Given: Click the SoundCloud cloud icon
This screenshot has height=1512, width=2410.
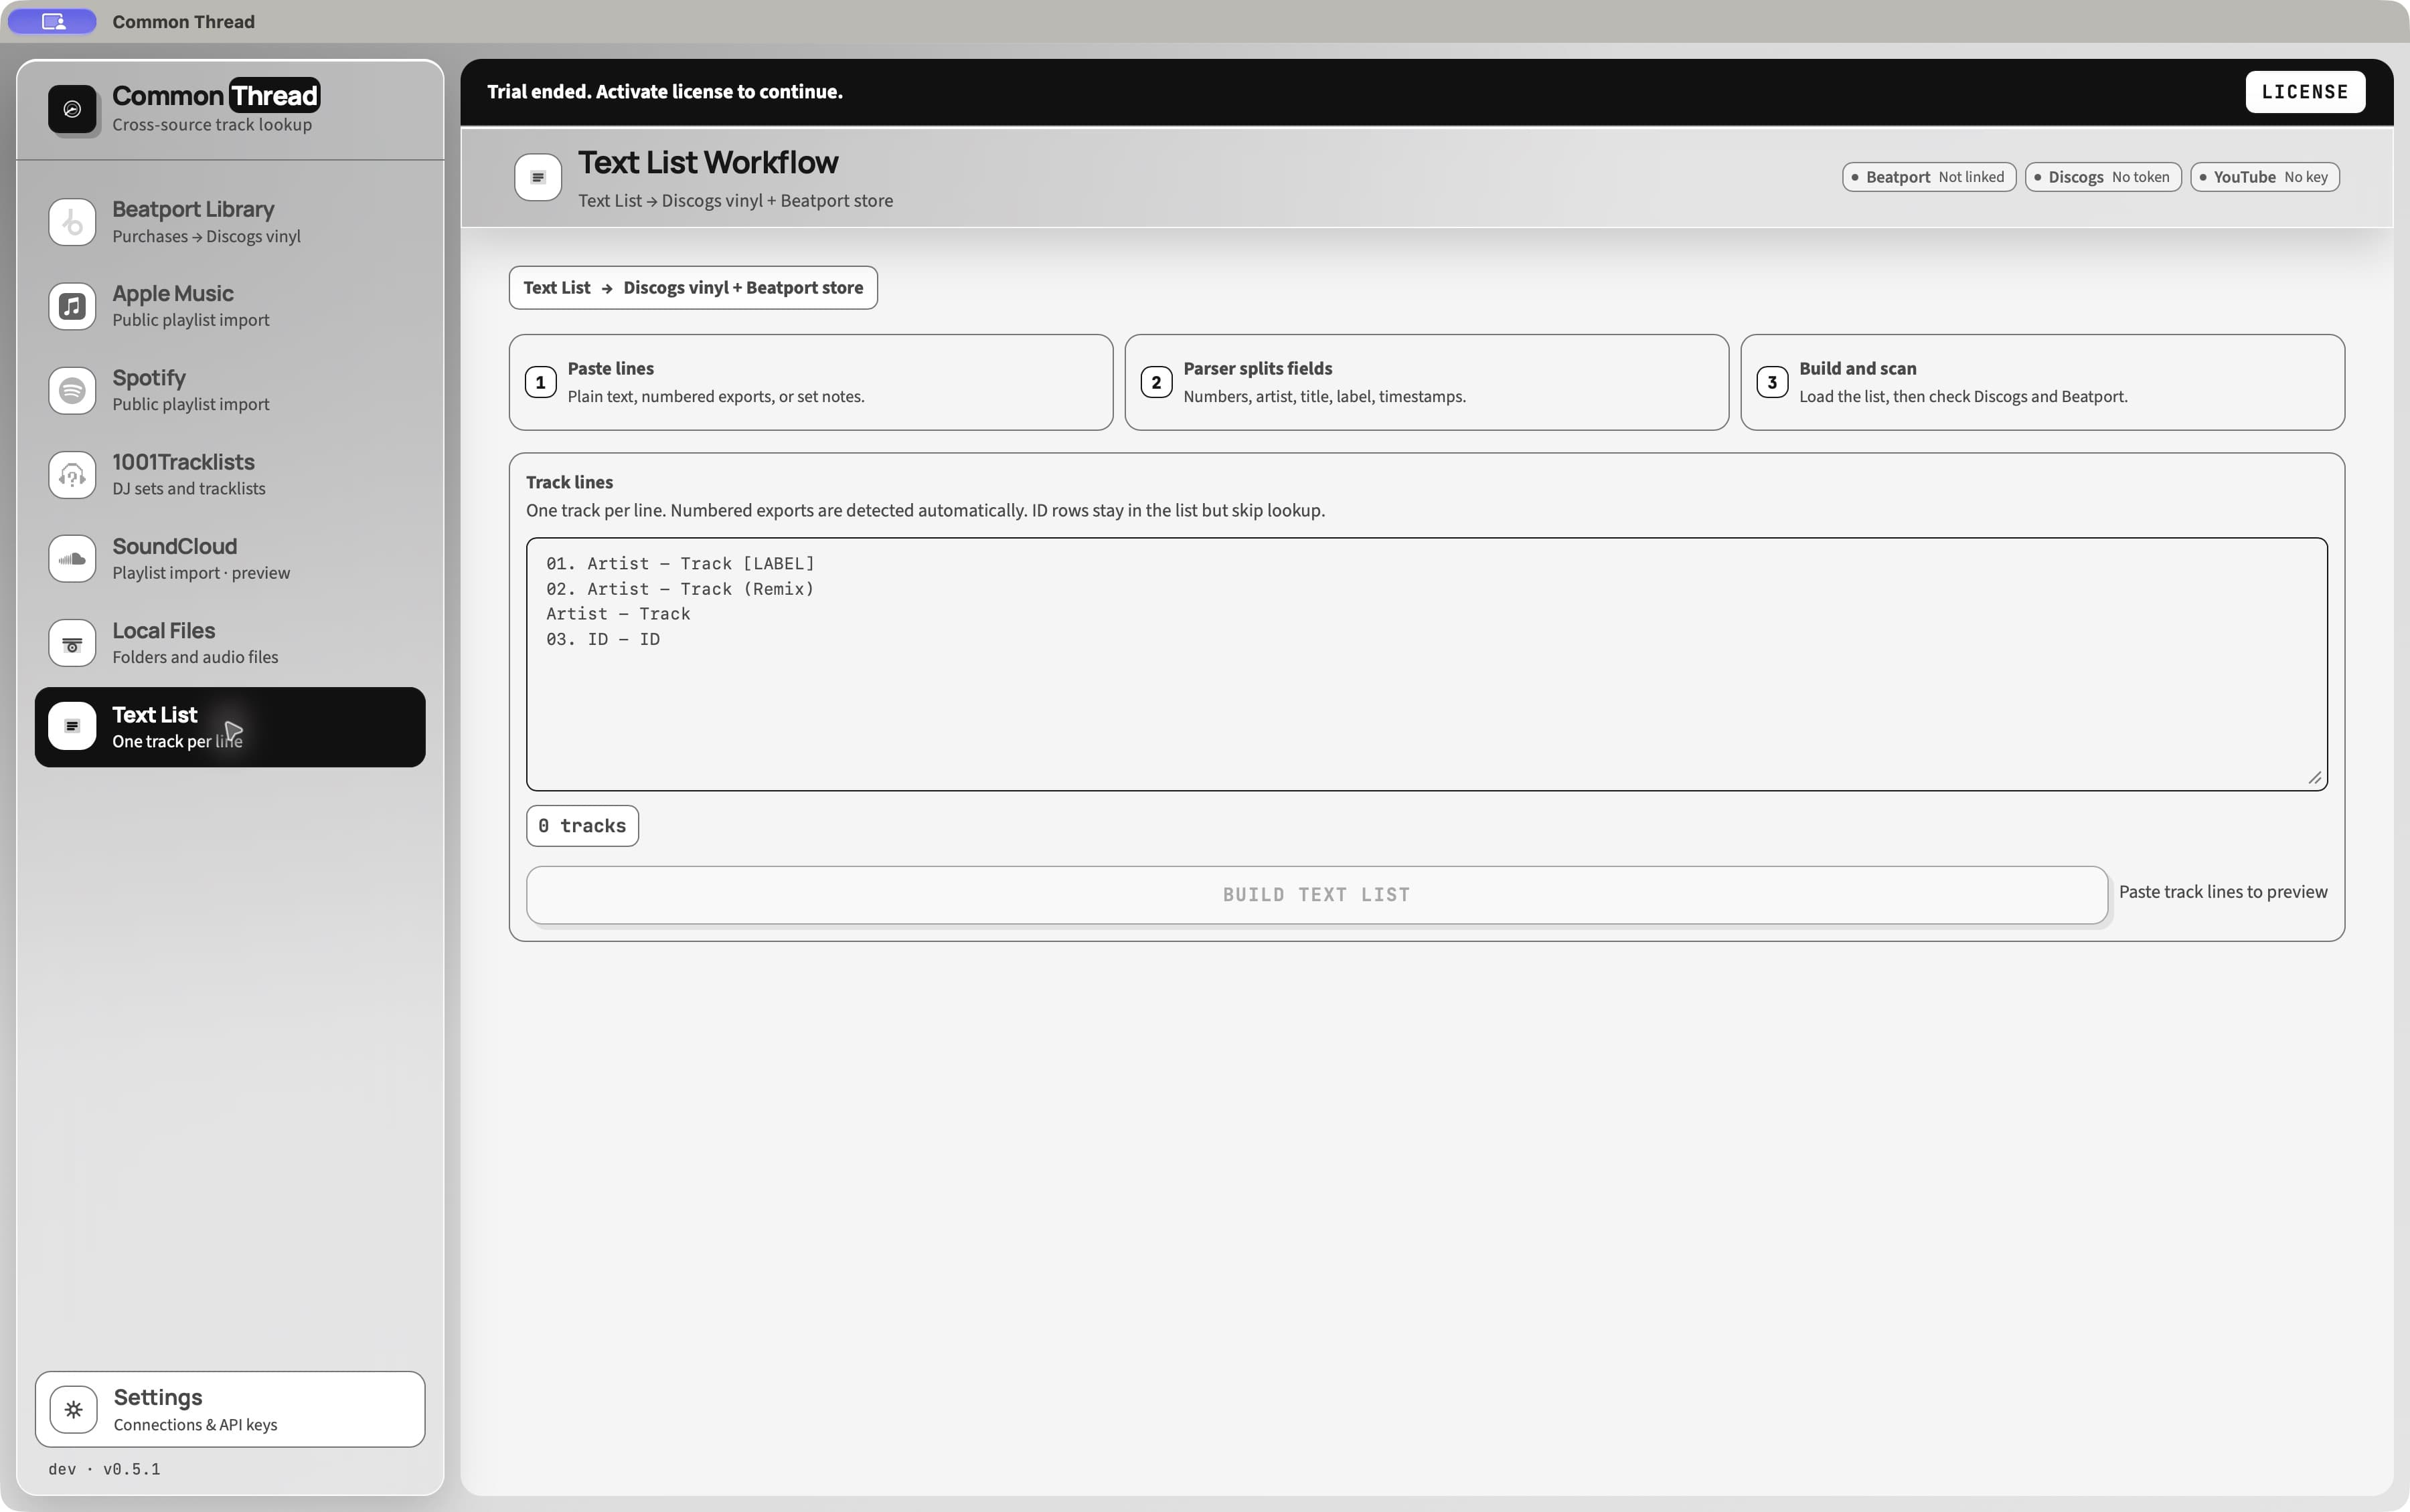Looking at the screenshot, I should pos(72,559).
